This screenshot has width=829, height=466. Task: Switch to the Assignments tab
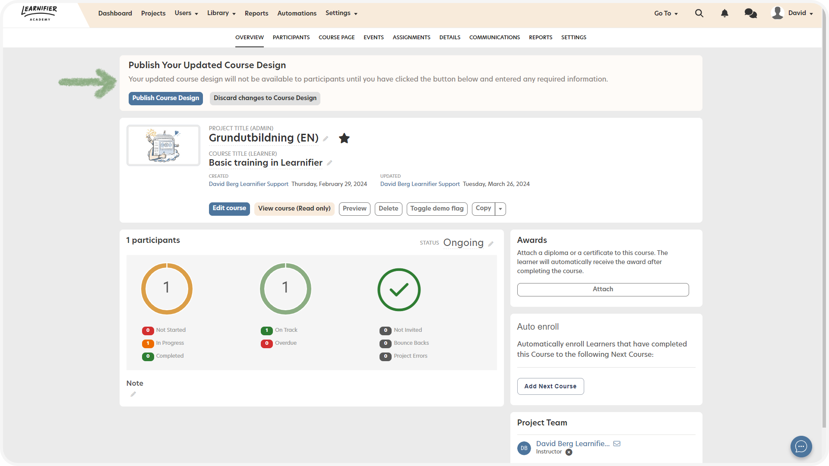coord(411,38)
